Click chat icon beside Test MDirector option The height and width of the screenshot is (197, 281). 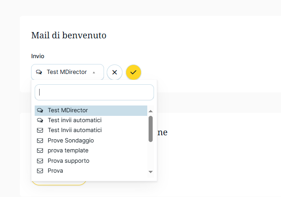pyautogui.click(x=40, y=110)
